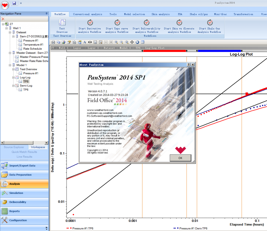The width and height of the screenshot is (267, 231).
Task: Open the Tools ribbon tab
Action: tap(113, 14)
